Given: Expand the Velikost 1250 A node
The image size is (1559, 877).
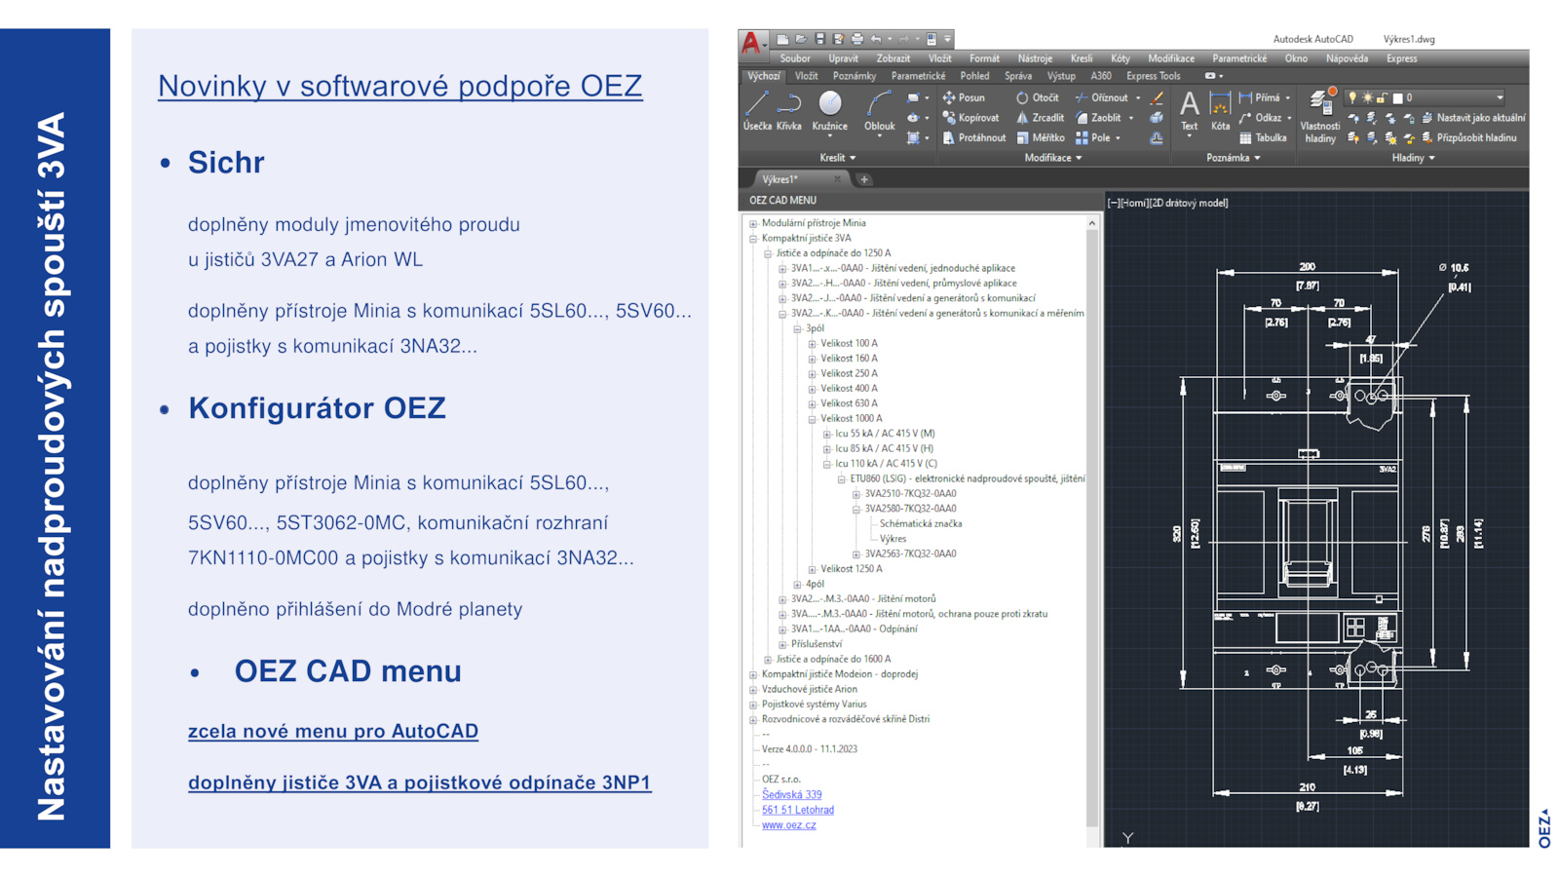Looking at the screenshot, I should click(x=812, y=569).
